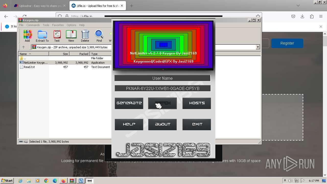This screenshot has width=327, height=184.
Task: Open the Commands menu in WinRAR
Action: (x=33, y=25)
